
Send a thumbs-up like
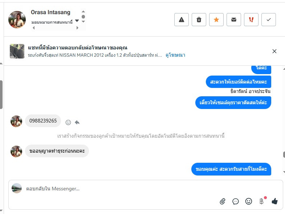point(274,201)
